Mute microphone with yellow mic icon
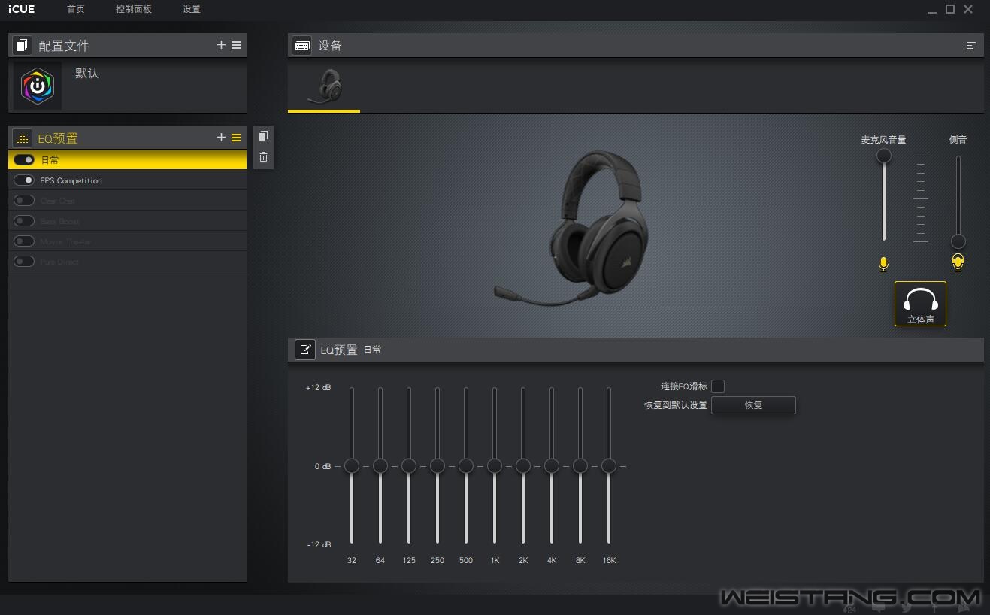 tap(884, 263)
